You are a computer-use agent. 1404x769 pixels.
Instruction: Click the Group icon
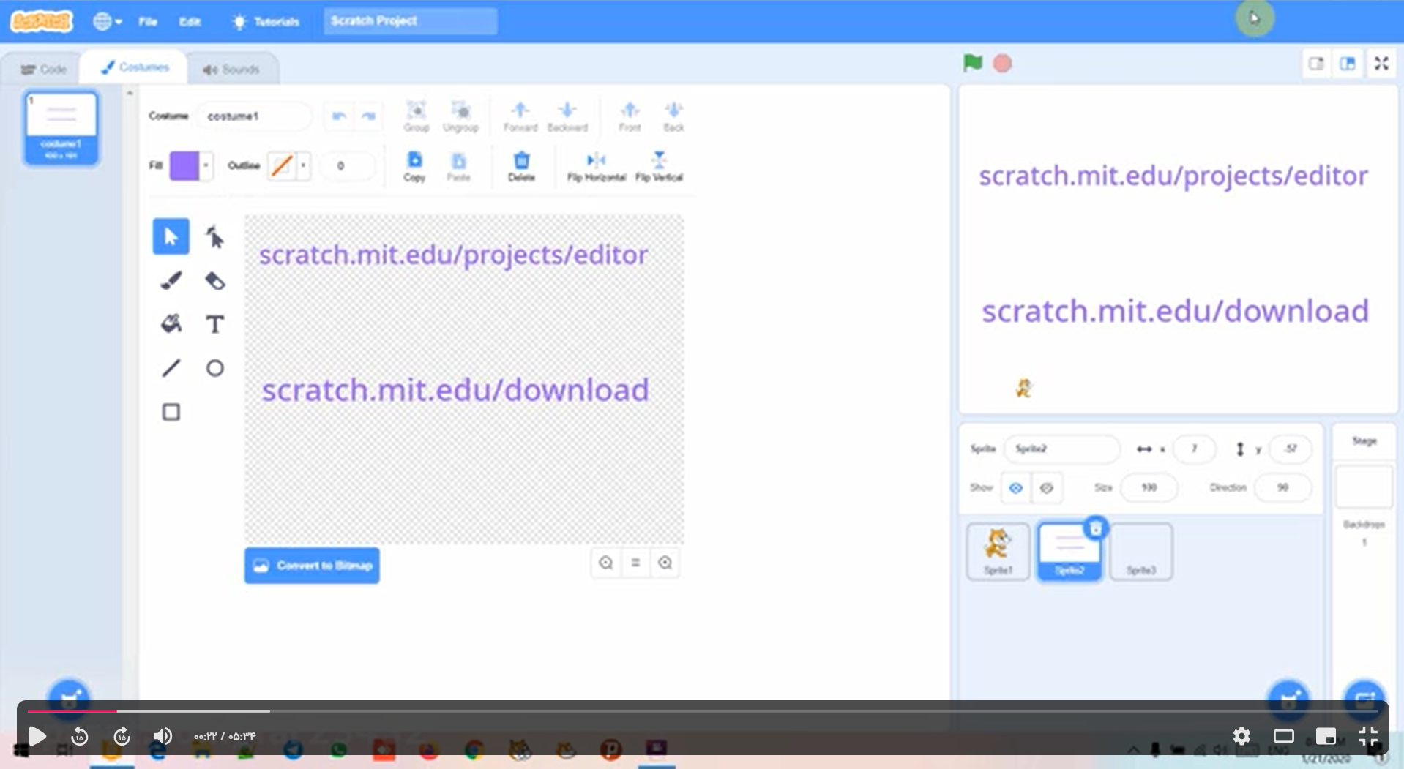point(417,116)
